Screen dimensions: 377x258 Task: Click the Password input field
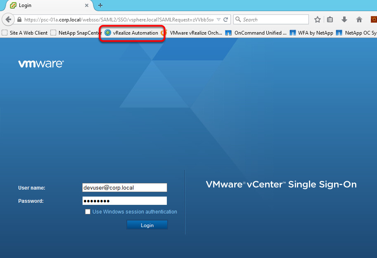pyautogui.click(x=125, y=201)
